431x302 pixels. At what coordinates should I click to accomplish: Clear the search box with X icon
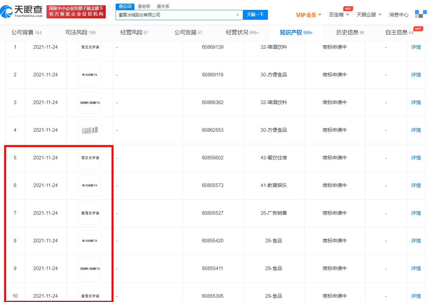238,15
